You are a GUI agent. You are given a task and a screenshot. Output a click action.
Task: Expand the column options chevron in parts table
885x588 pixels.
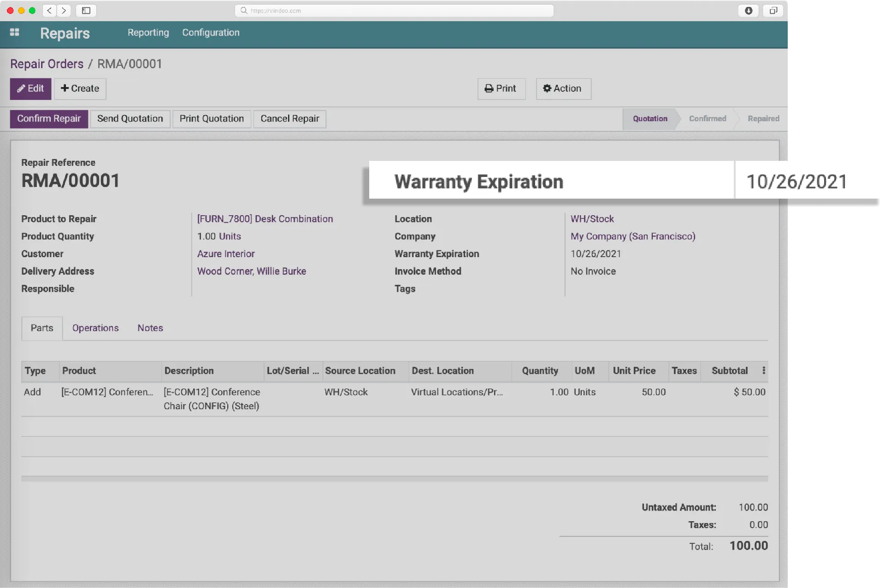tap(763, 370)
